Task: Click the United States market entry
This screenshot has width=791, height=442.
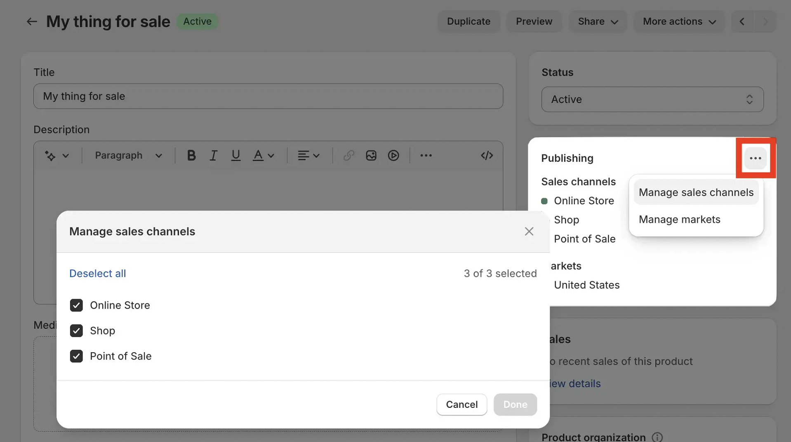Action: (x=586, y=285)
